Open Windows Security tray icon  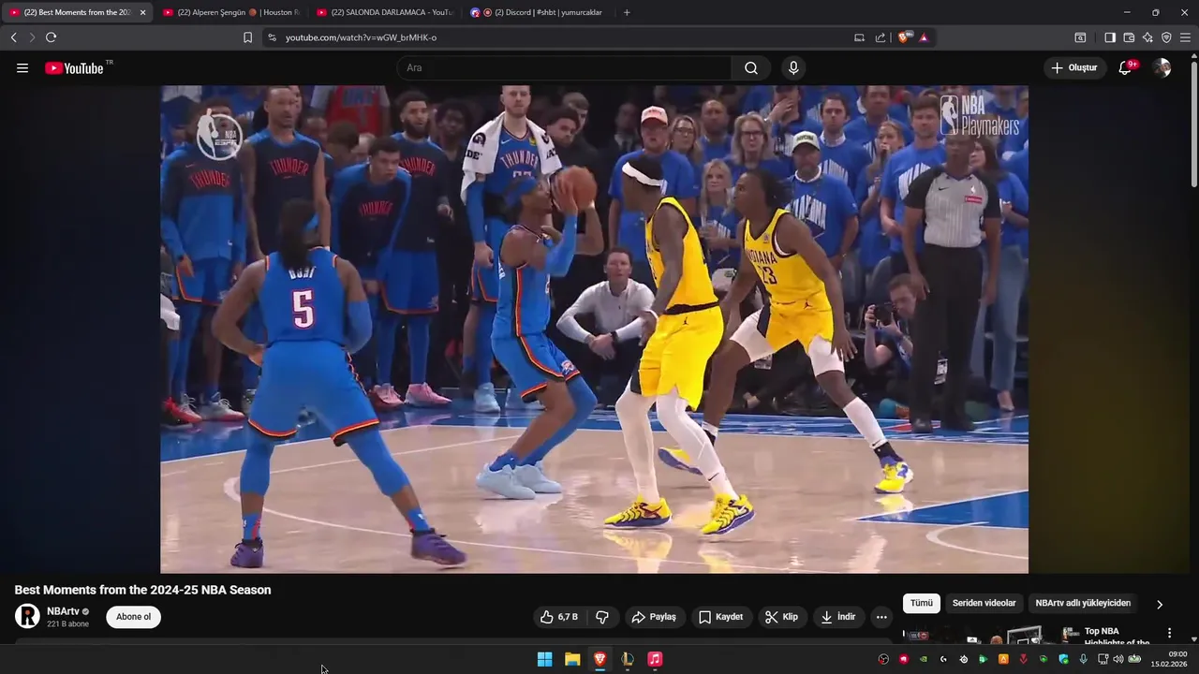[1063, 659]
